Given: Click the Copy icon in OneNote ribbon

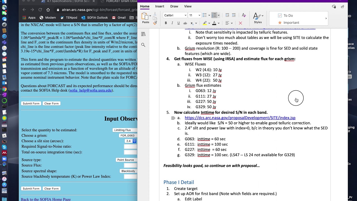Looking at the screenshot, I should pyautogui.click(x=155, y=18).
